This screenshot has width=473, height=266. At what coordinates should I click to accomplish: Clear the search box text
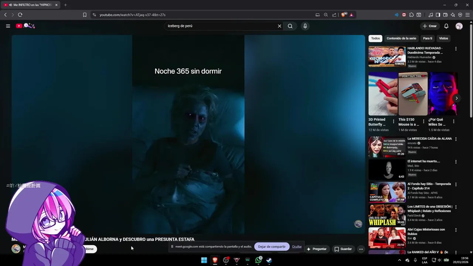coord(279,26)
